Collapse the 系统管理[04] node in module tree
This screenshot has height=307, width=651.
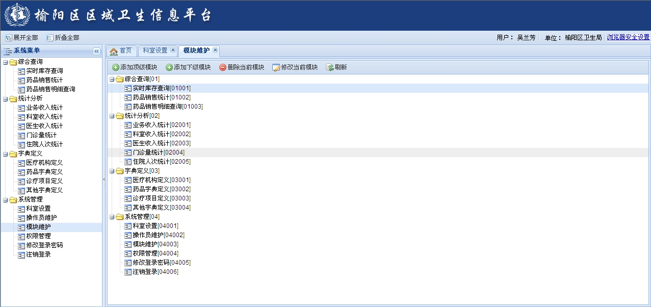tap(112, 217)
